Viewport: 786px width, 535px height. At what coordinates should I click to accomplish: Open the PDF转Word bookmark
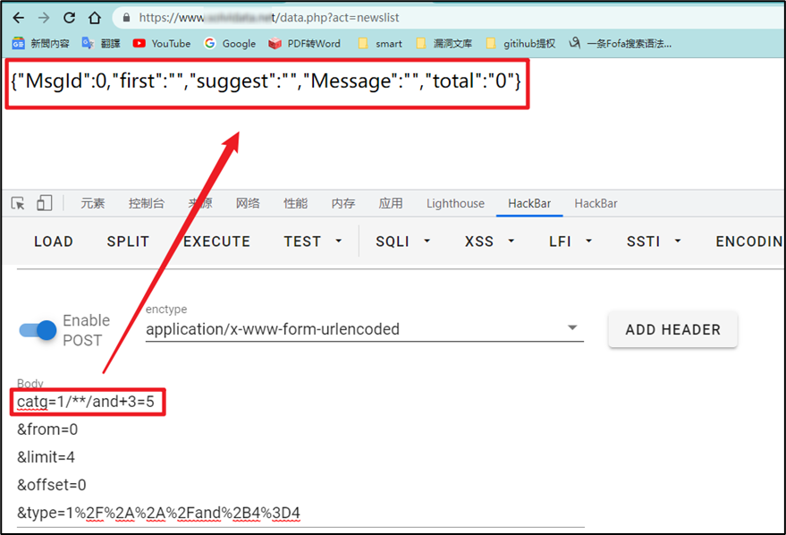click(x=304, y=44)
